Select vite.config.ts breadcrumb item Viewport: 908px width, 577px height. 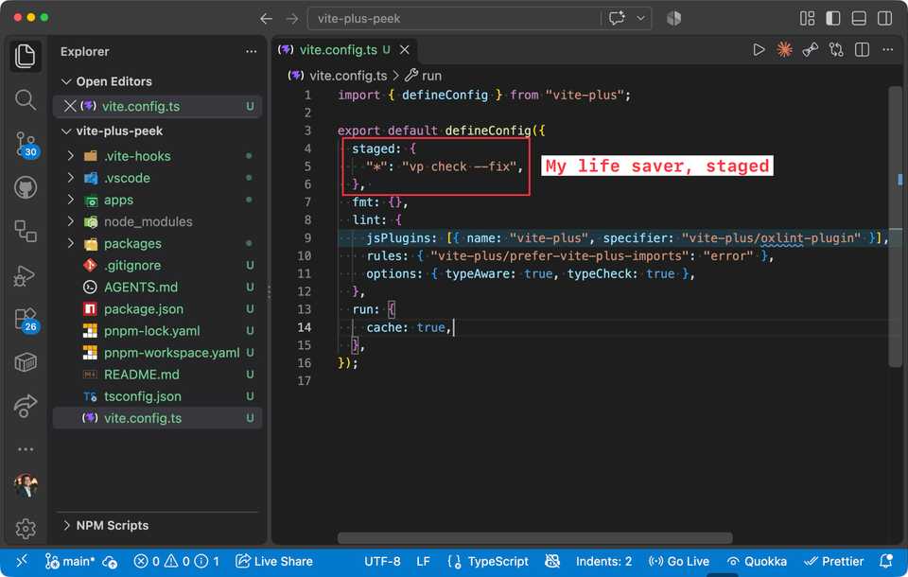339,76
